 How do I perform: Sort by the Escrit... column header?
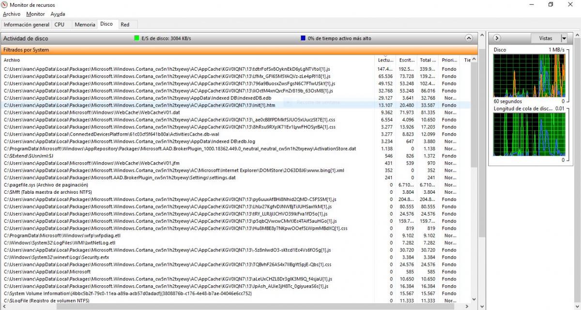407,60
